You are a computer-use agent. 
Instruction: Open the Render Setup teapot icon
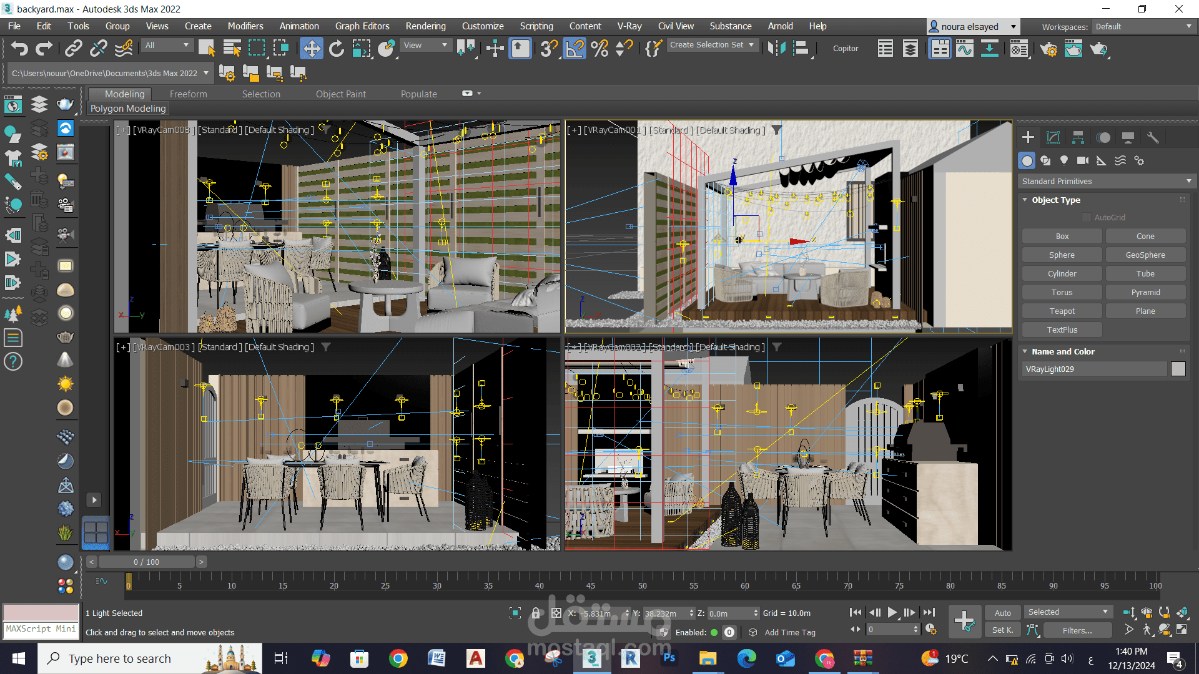coord(1049,49)
